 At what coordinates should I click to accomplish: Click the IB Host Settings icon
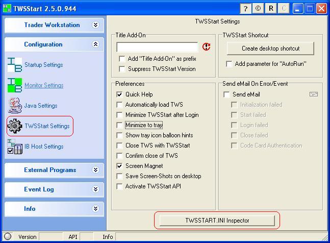click(x=15, y=147)
